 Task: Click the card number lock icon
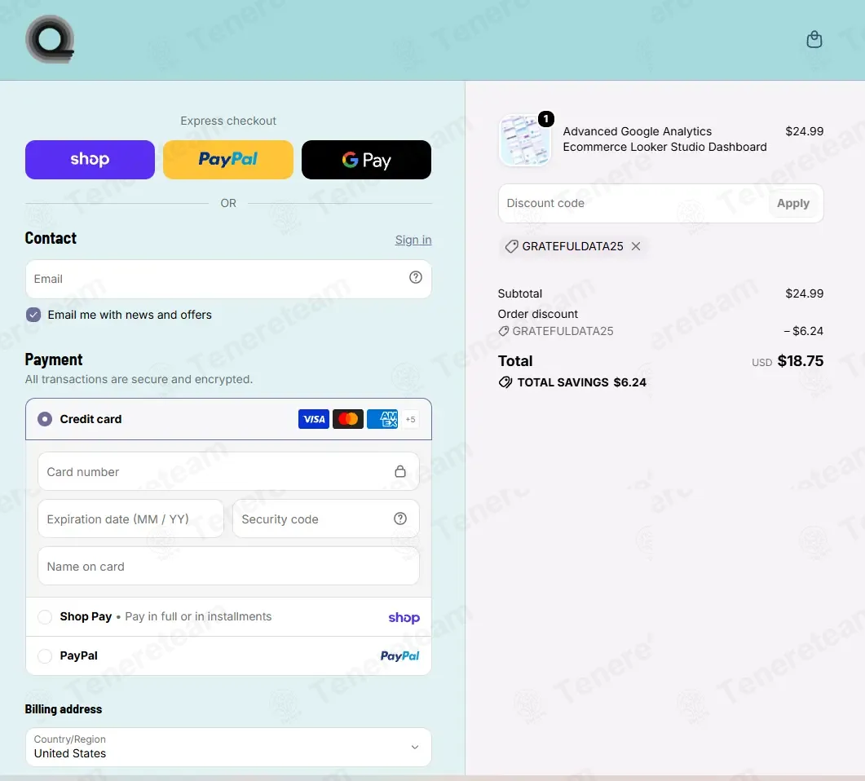coord(400,471)
